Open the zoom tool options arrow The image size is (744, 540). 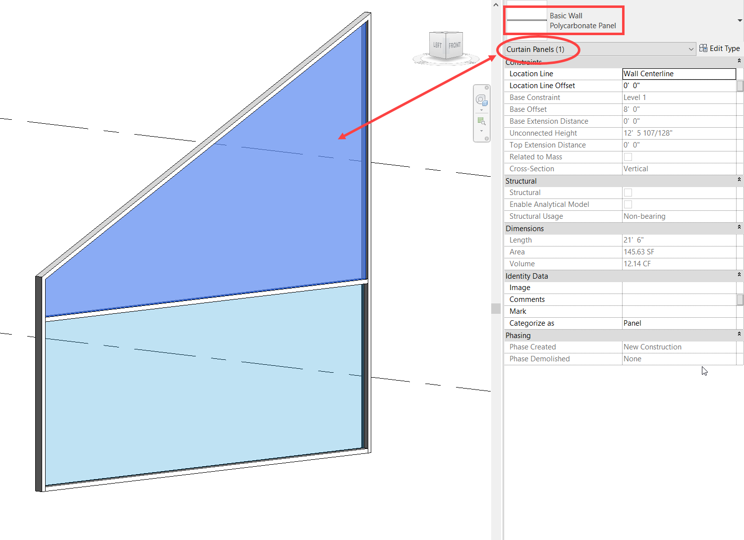481,131
